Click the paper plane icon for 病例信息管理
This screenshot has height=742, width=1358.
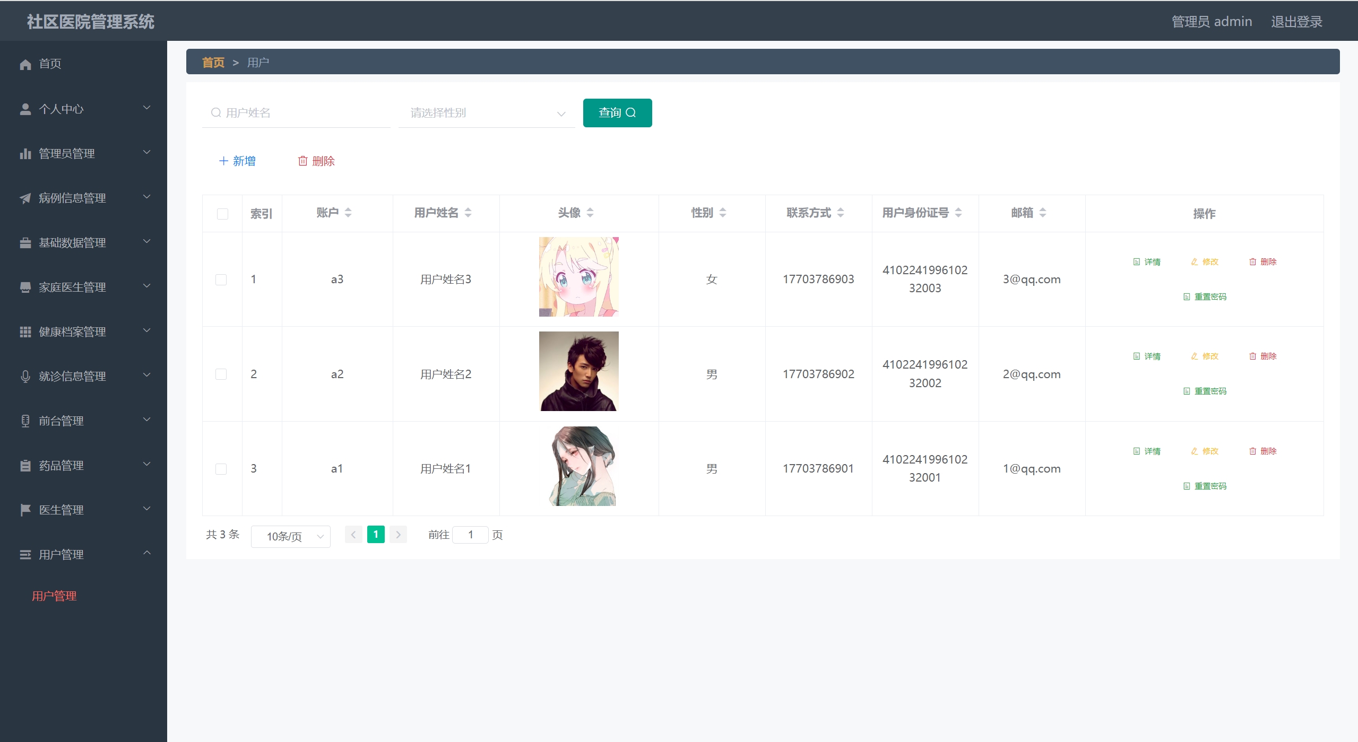click(x=25, y=198)
